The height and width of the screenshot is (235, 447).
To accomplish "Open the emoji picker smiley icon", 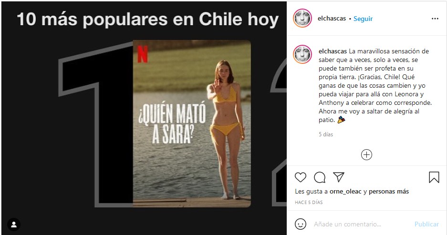I will click(301, 224).
